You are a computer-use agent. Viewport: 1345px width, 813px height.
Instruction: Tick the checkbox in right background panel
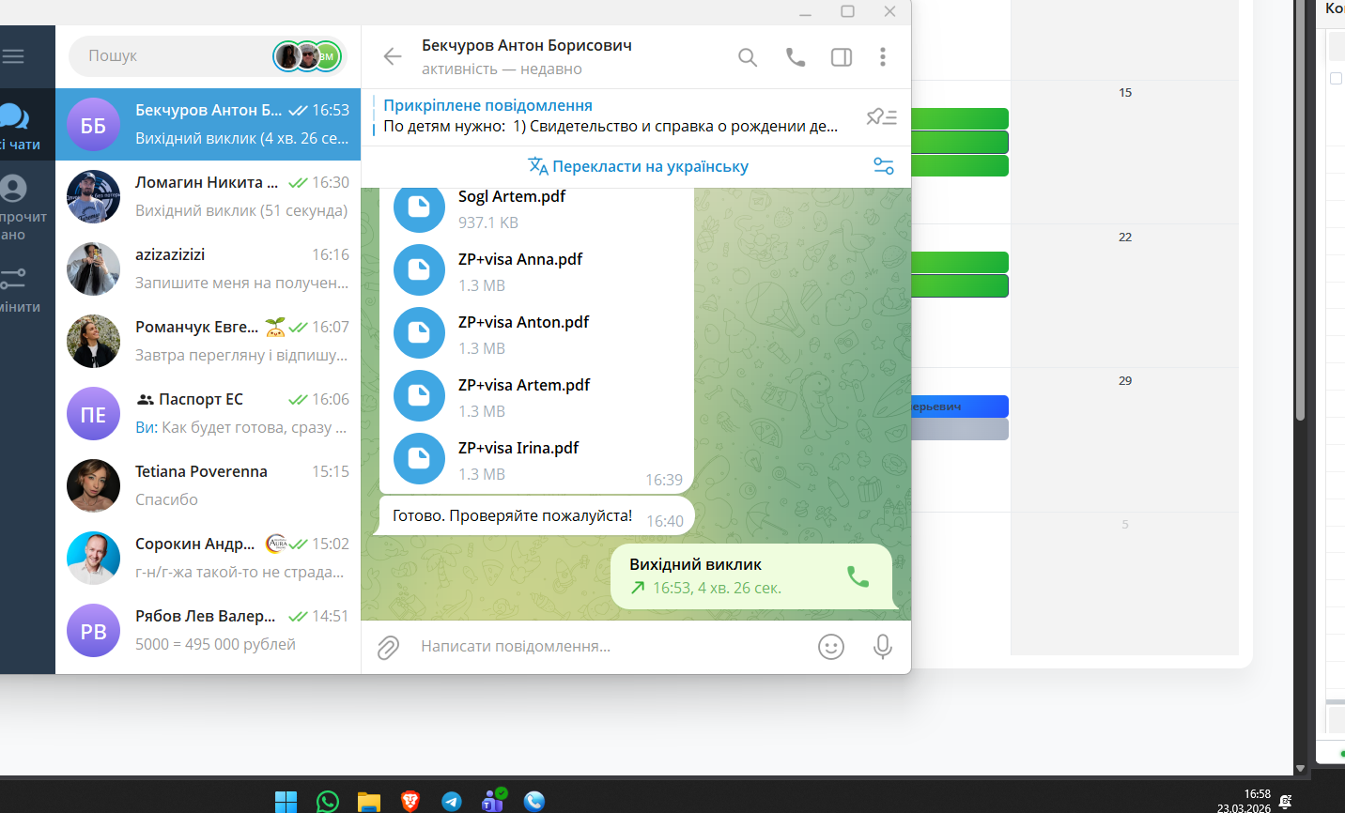1336,79
